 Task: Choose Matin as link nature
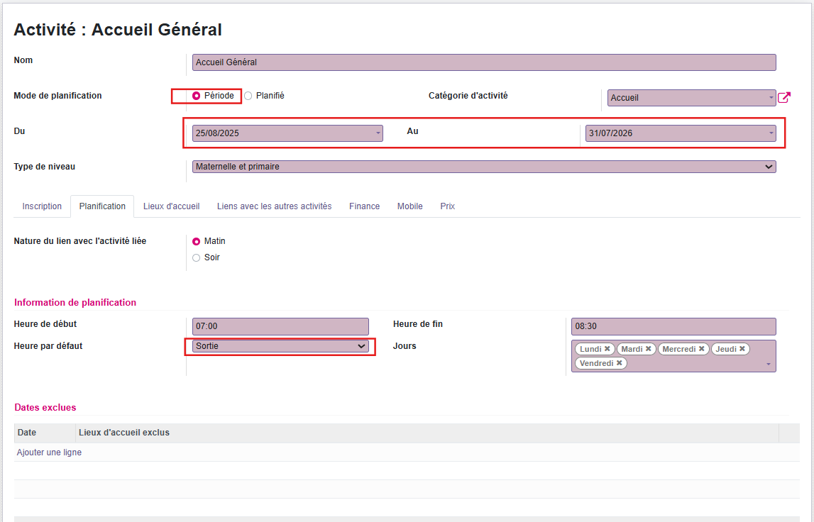tap(197, 241)
